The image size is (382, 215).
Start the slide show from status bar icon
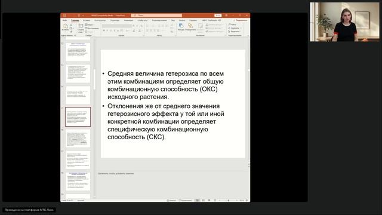tap(215, 201)
